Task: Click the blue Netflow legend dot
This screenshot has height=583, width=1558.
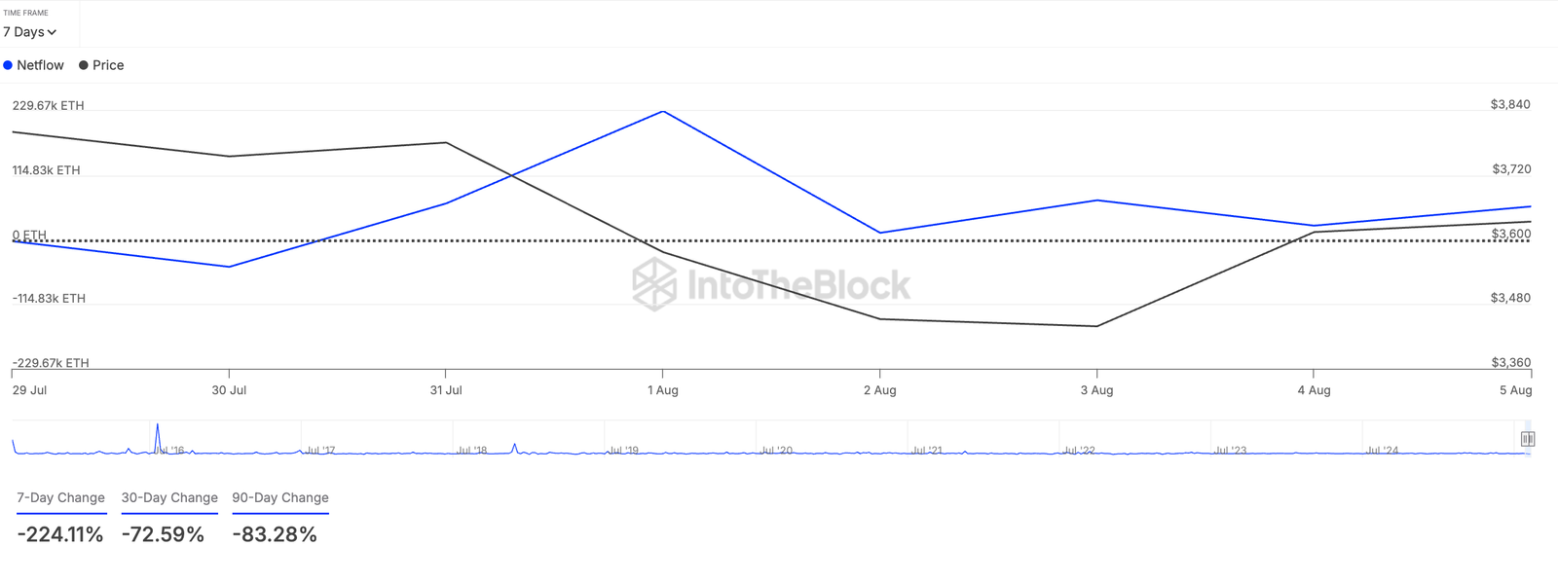Action: click(x=10, y=64)
